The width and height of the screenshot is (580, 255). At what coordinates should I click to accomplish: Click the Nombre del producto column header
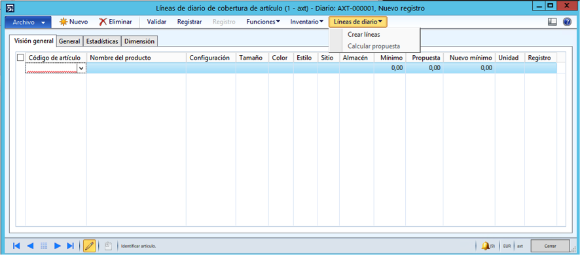click(x=136, y=58)
